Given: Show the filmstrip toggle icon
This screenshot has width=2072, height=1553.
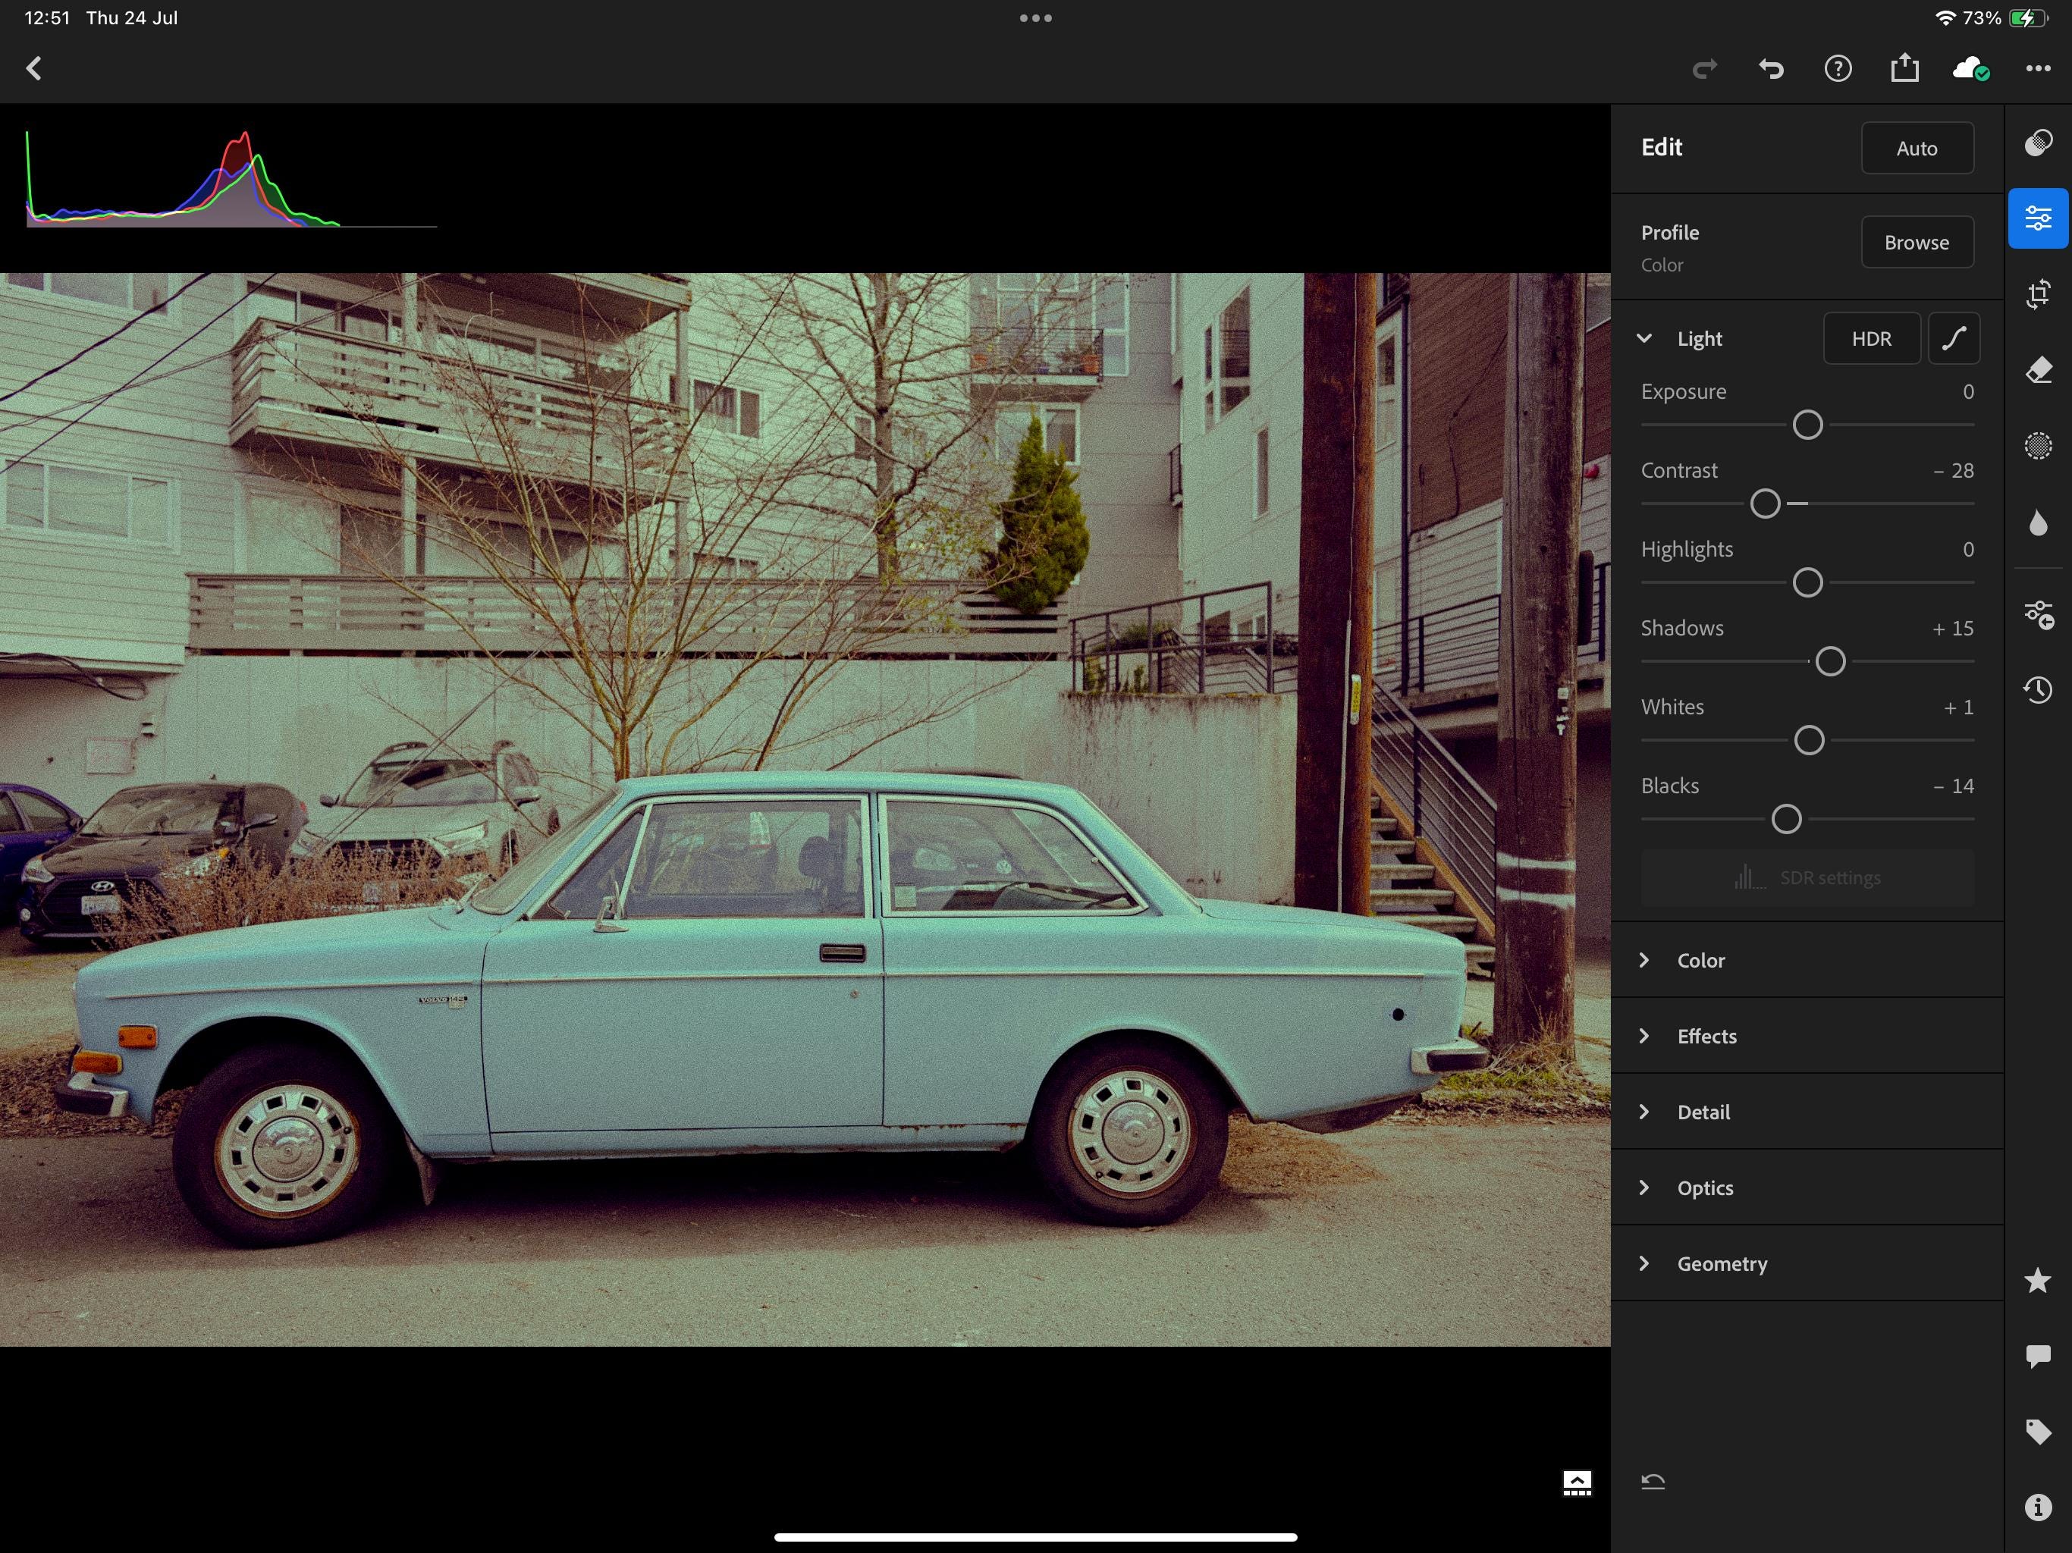Looking at the screenshot, I should point(1578,1484).
